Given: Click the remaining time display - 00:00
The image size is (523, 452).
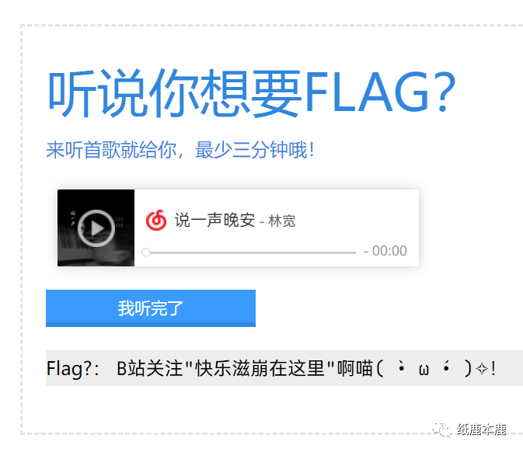Looking at the screenshot, I should tap(385, 251).
